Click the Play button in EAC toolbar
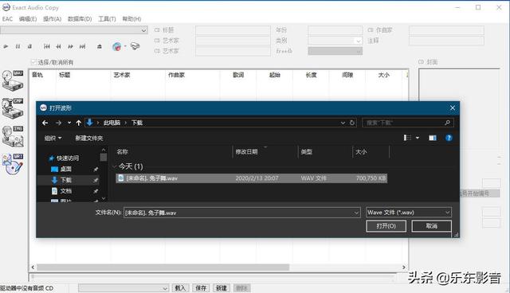The width and height of the screenshot is (510, 293). pos(6,46)
